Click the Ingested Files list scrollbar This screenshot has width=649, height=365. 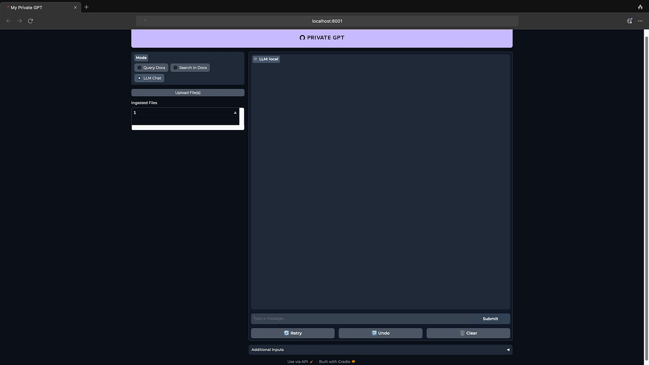[240, 118]
